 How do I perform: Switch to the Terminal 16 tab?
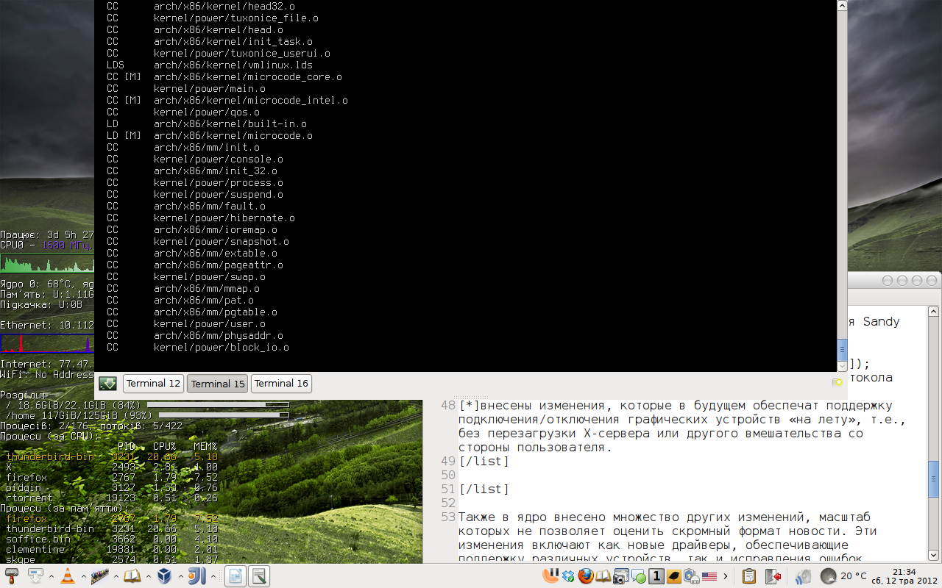281,383
